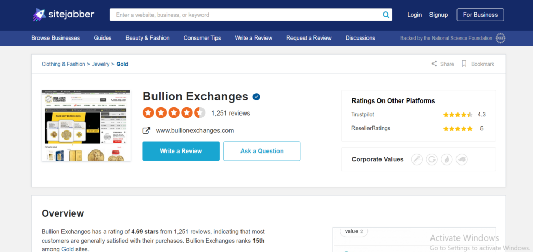The width and height of the screenshot is (533, 252).
Task: Click the third Corporate Values droplet icon
Action: coord(447,159)
